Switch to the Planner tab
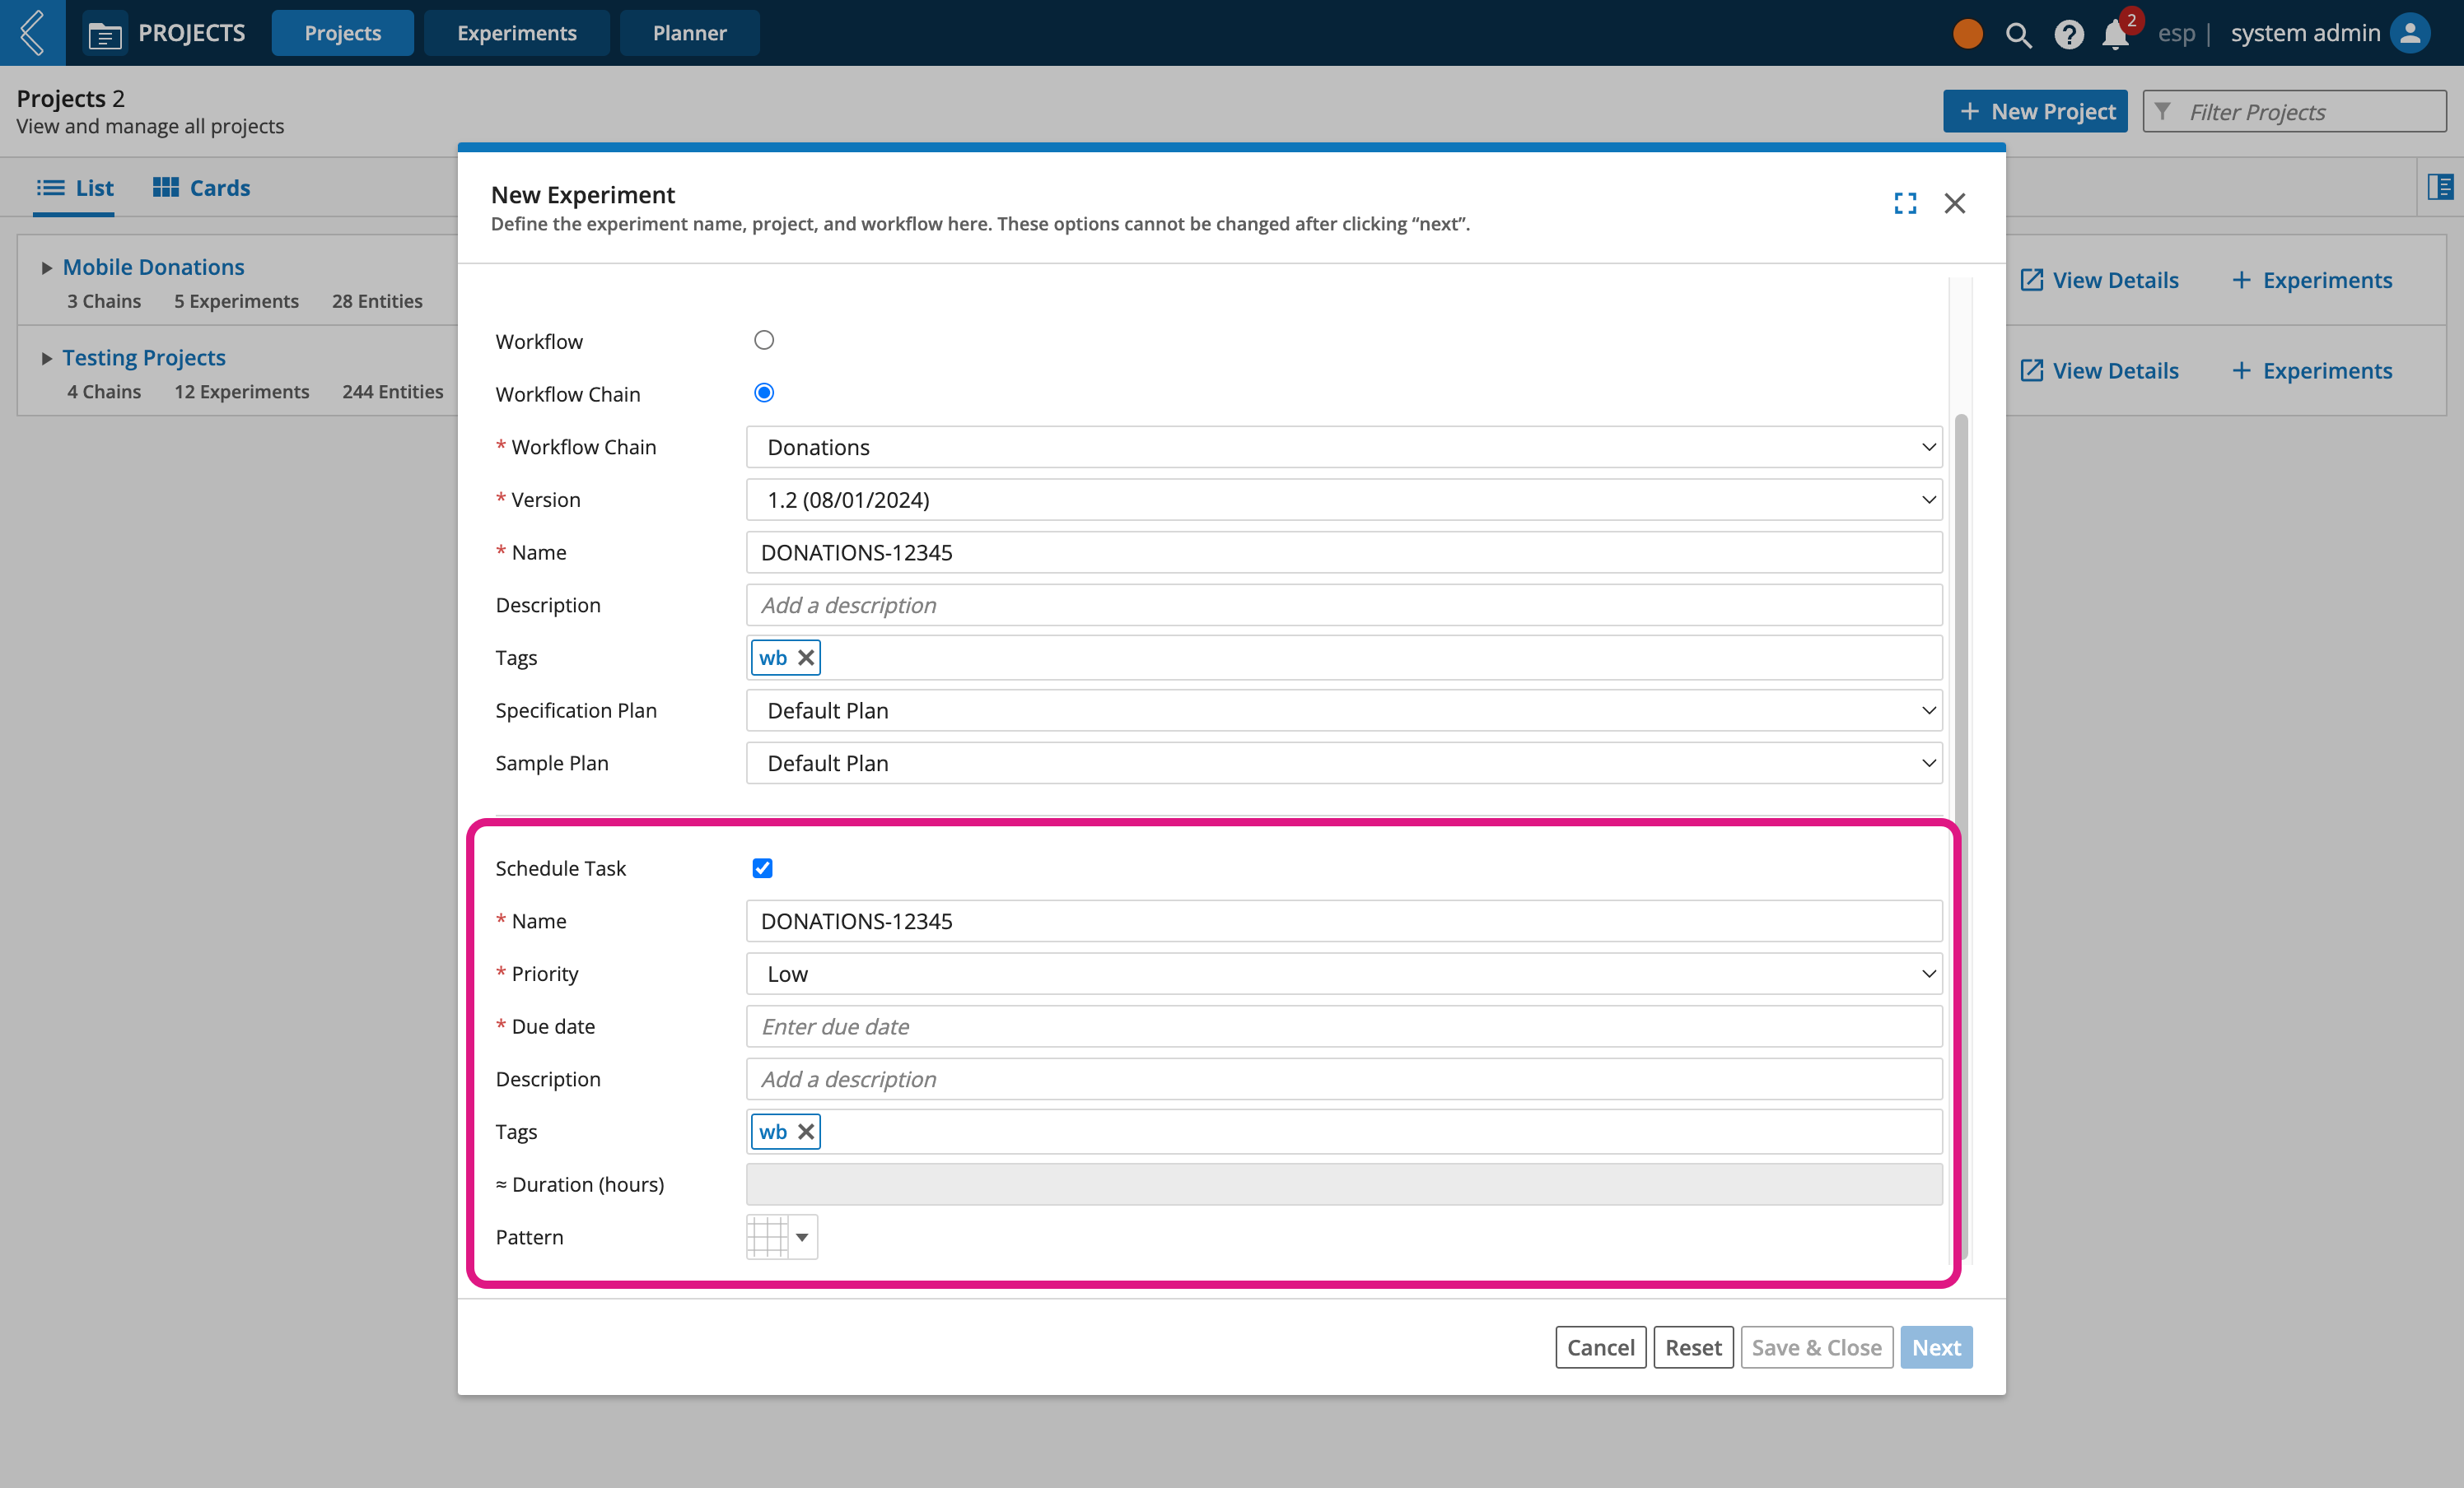 (x=690, y=33)
